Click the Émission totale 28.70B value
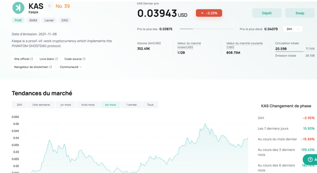 [310, 56]
